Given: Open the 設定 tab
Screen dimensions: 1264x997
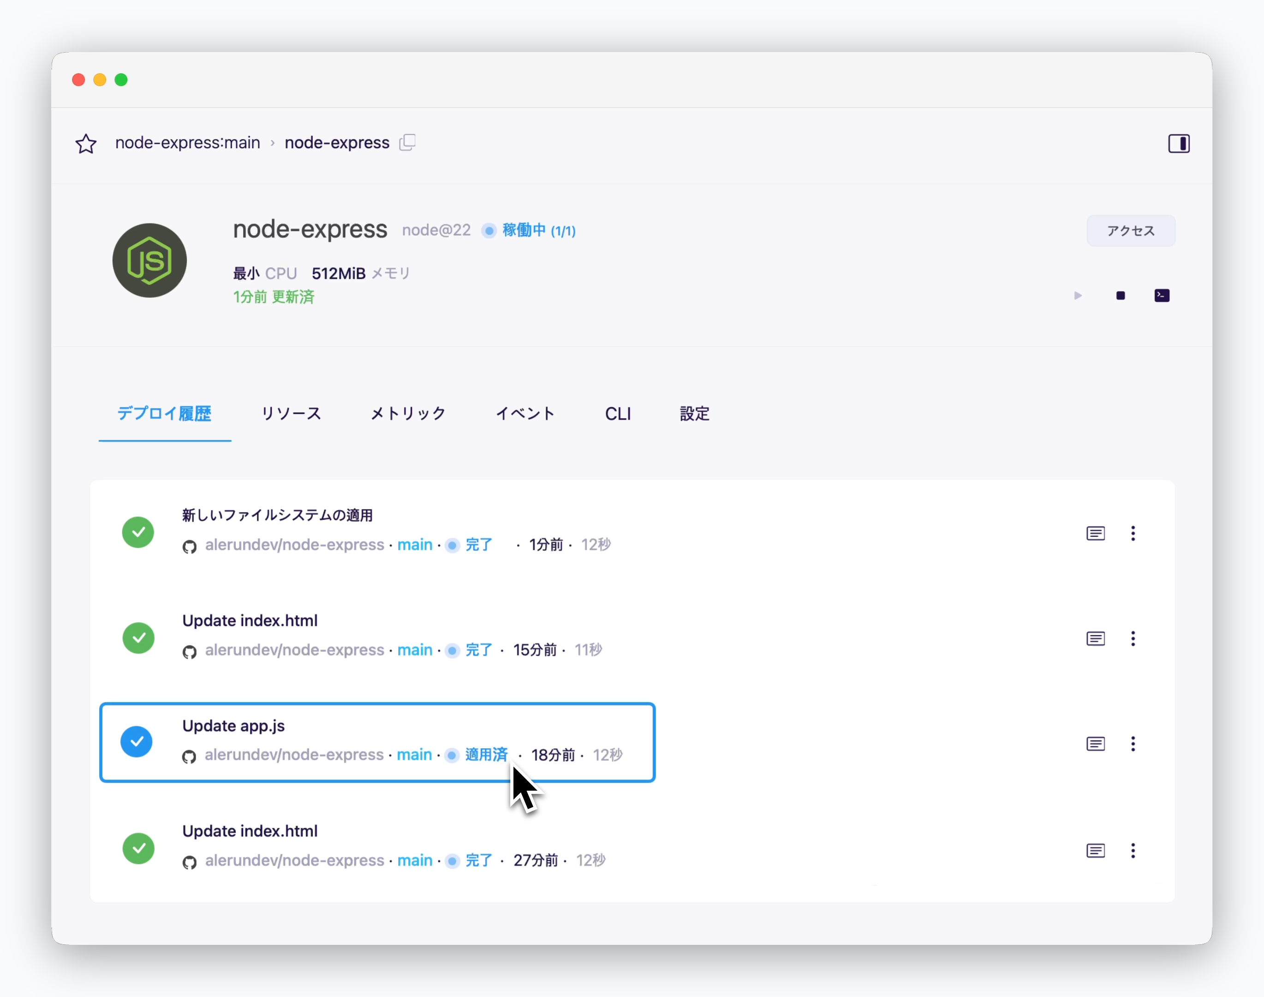Looking at the screenshot, I should pos(694,414).
